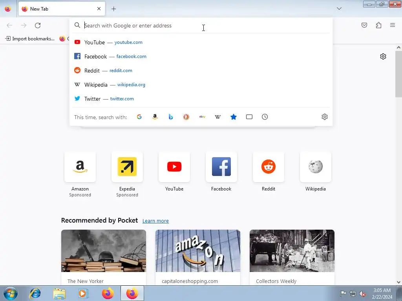Launch Internet Explorer from taskbar
Viewport: 402px width, 301px height.
(x=35, y=293)
